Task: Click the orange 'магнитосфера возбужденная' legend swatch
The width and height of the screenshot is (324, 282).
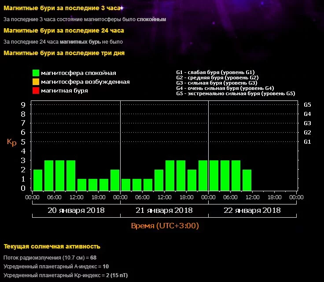Action: (x=36, y=82)
